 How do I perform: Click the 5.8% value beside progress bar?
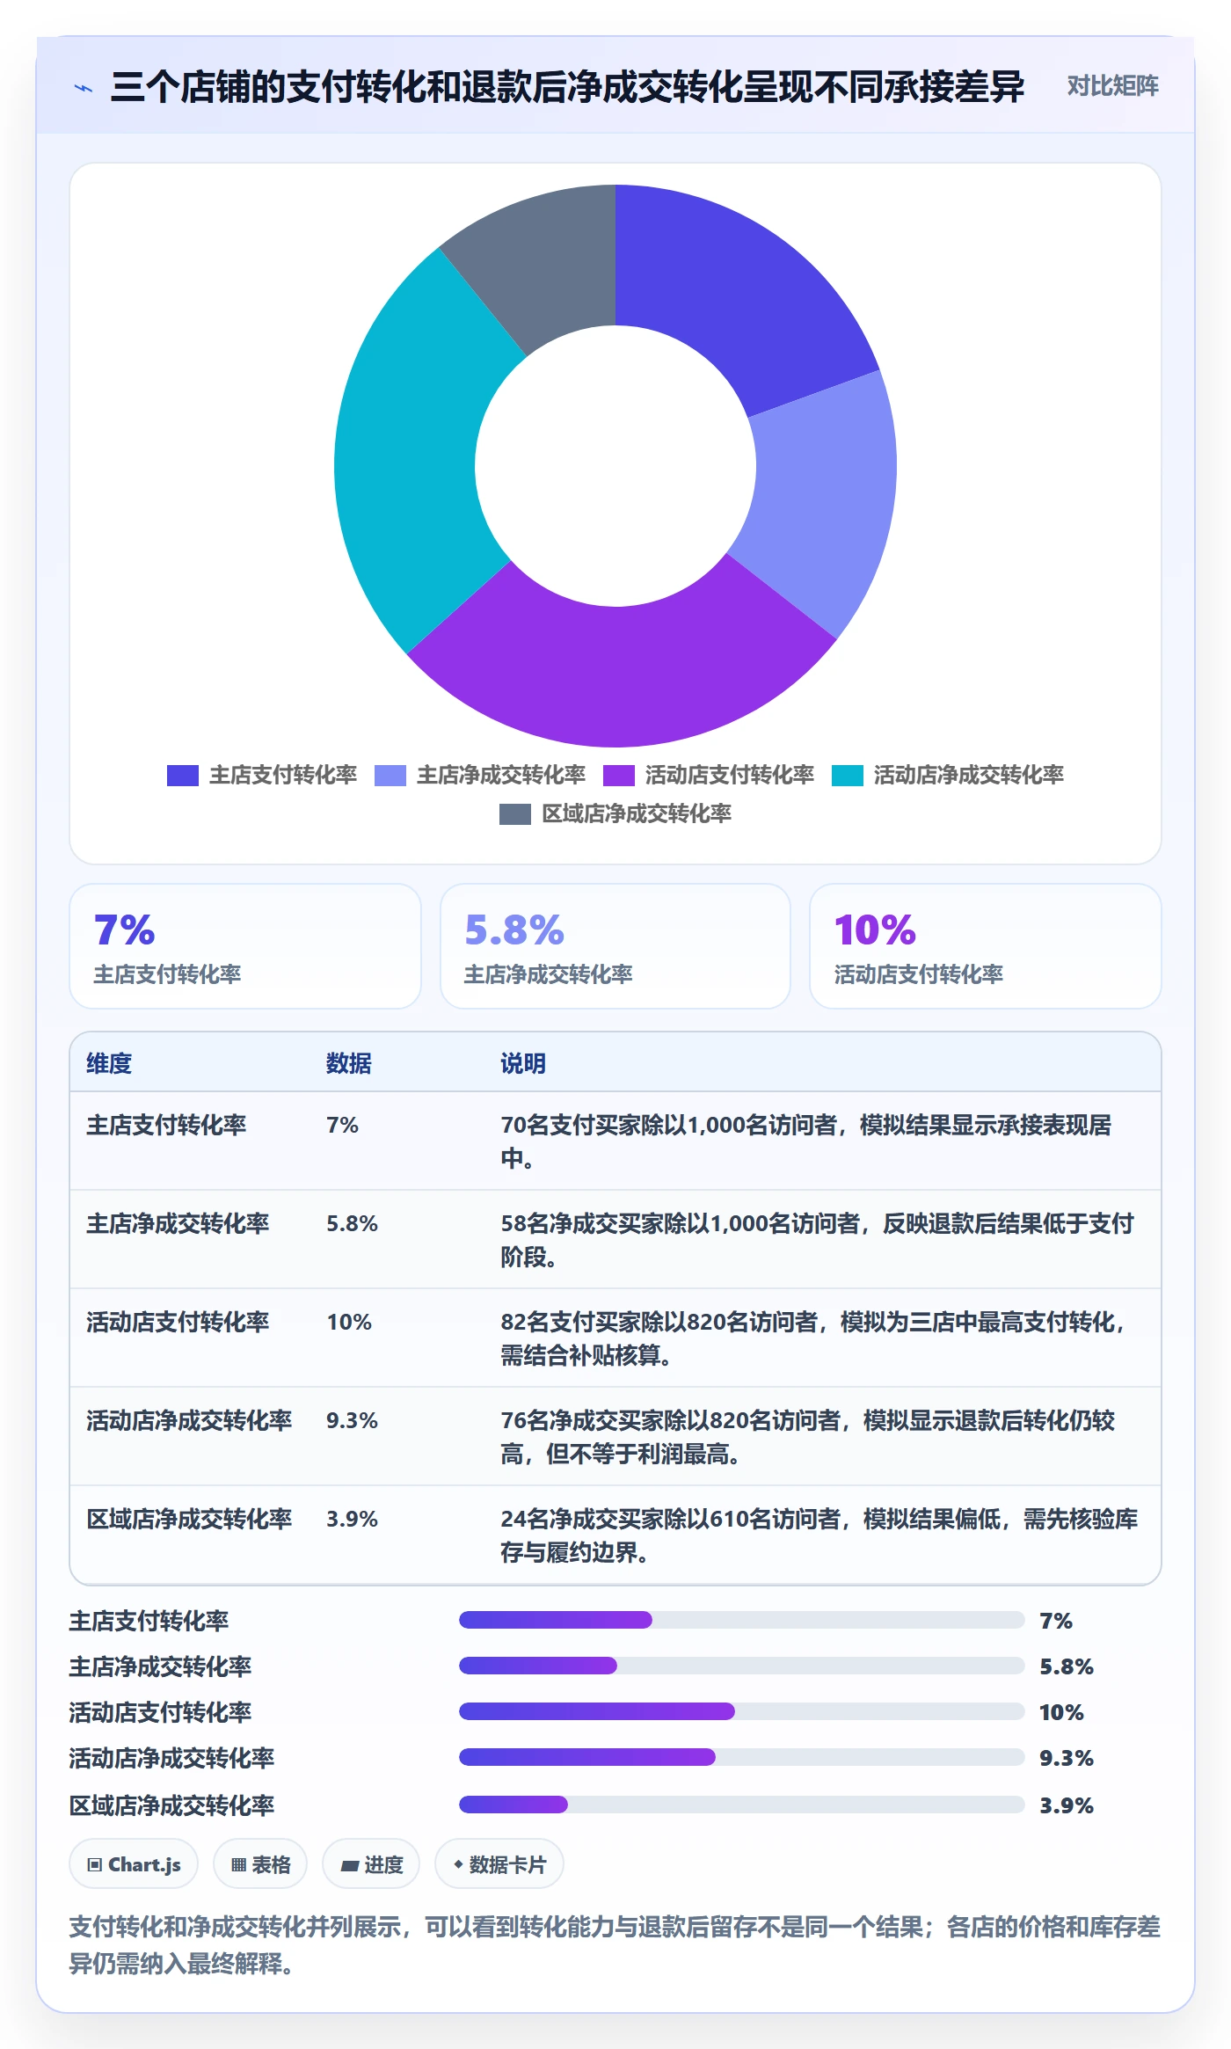tap(1067, 1666)
